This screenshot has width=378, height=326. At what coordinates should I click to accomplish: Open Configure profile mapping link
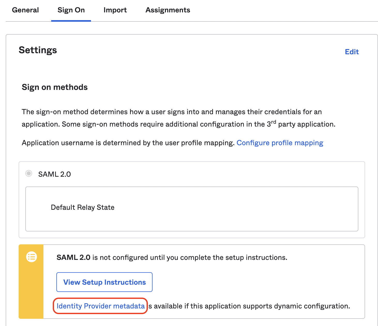280,143
